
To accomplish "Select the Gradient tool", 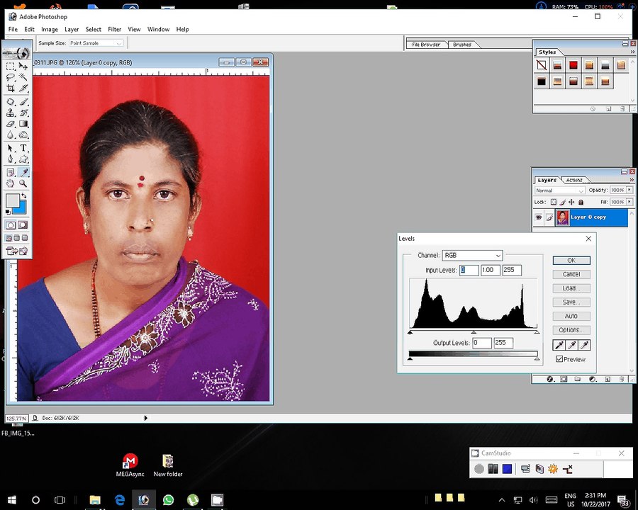I will click(23, 124).
